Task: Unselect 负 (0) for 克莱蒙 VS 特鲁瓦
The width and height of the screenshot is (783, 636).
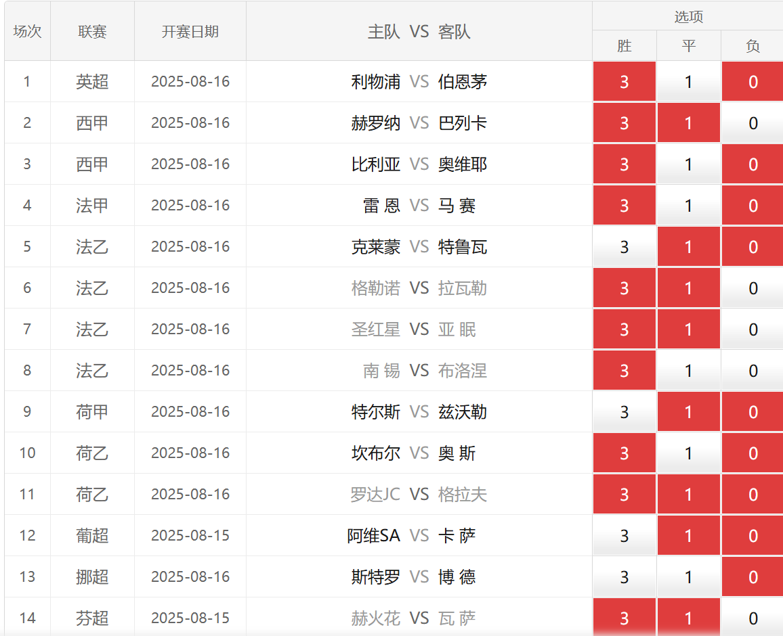Action: point(753,246)
